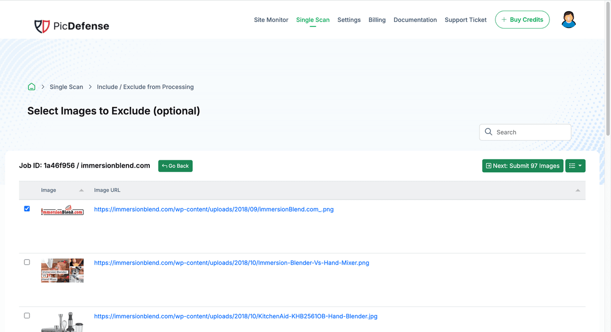Click the Buy Credits button
This screenshot has height=332, width=611.
click(522, 19)
